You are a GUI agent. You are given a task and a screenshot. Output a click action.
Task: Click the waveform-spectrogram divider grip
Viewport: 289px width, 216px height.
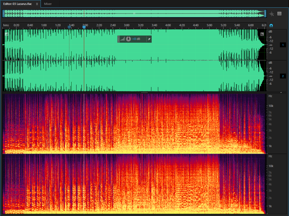point(144,93)
